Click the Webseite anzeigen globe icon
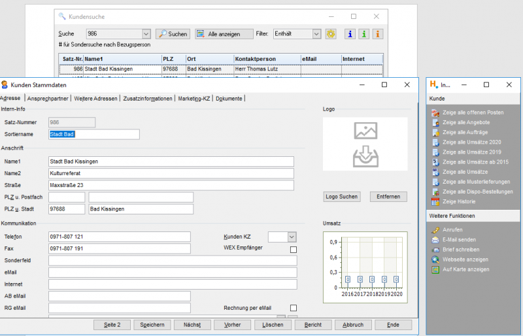 tap(435, 260)
